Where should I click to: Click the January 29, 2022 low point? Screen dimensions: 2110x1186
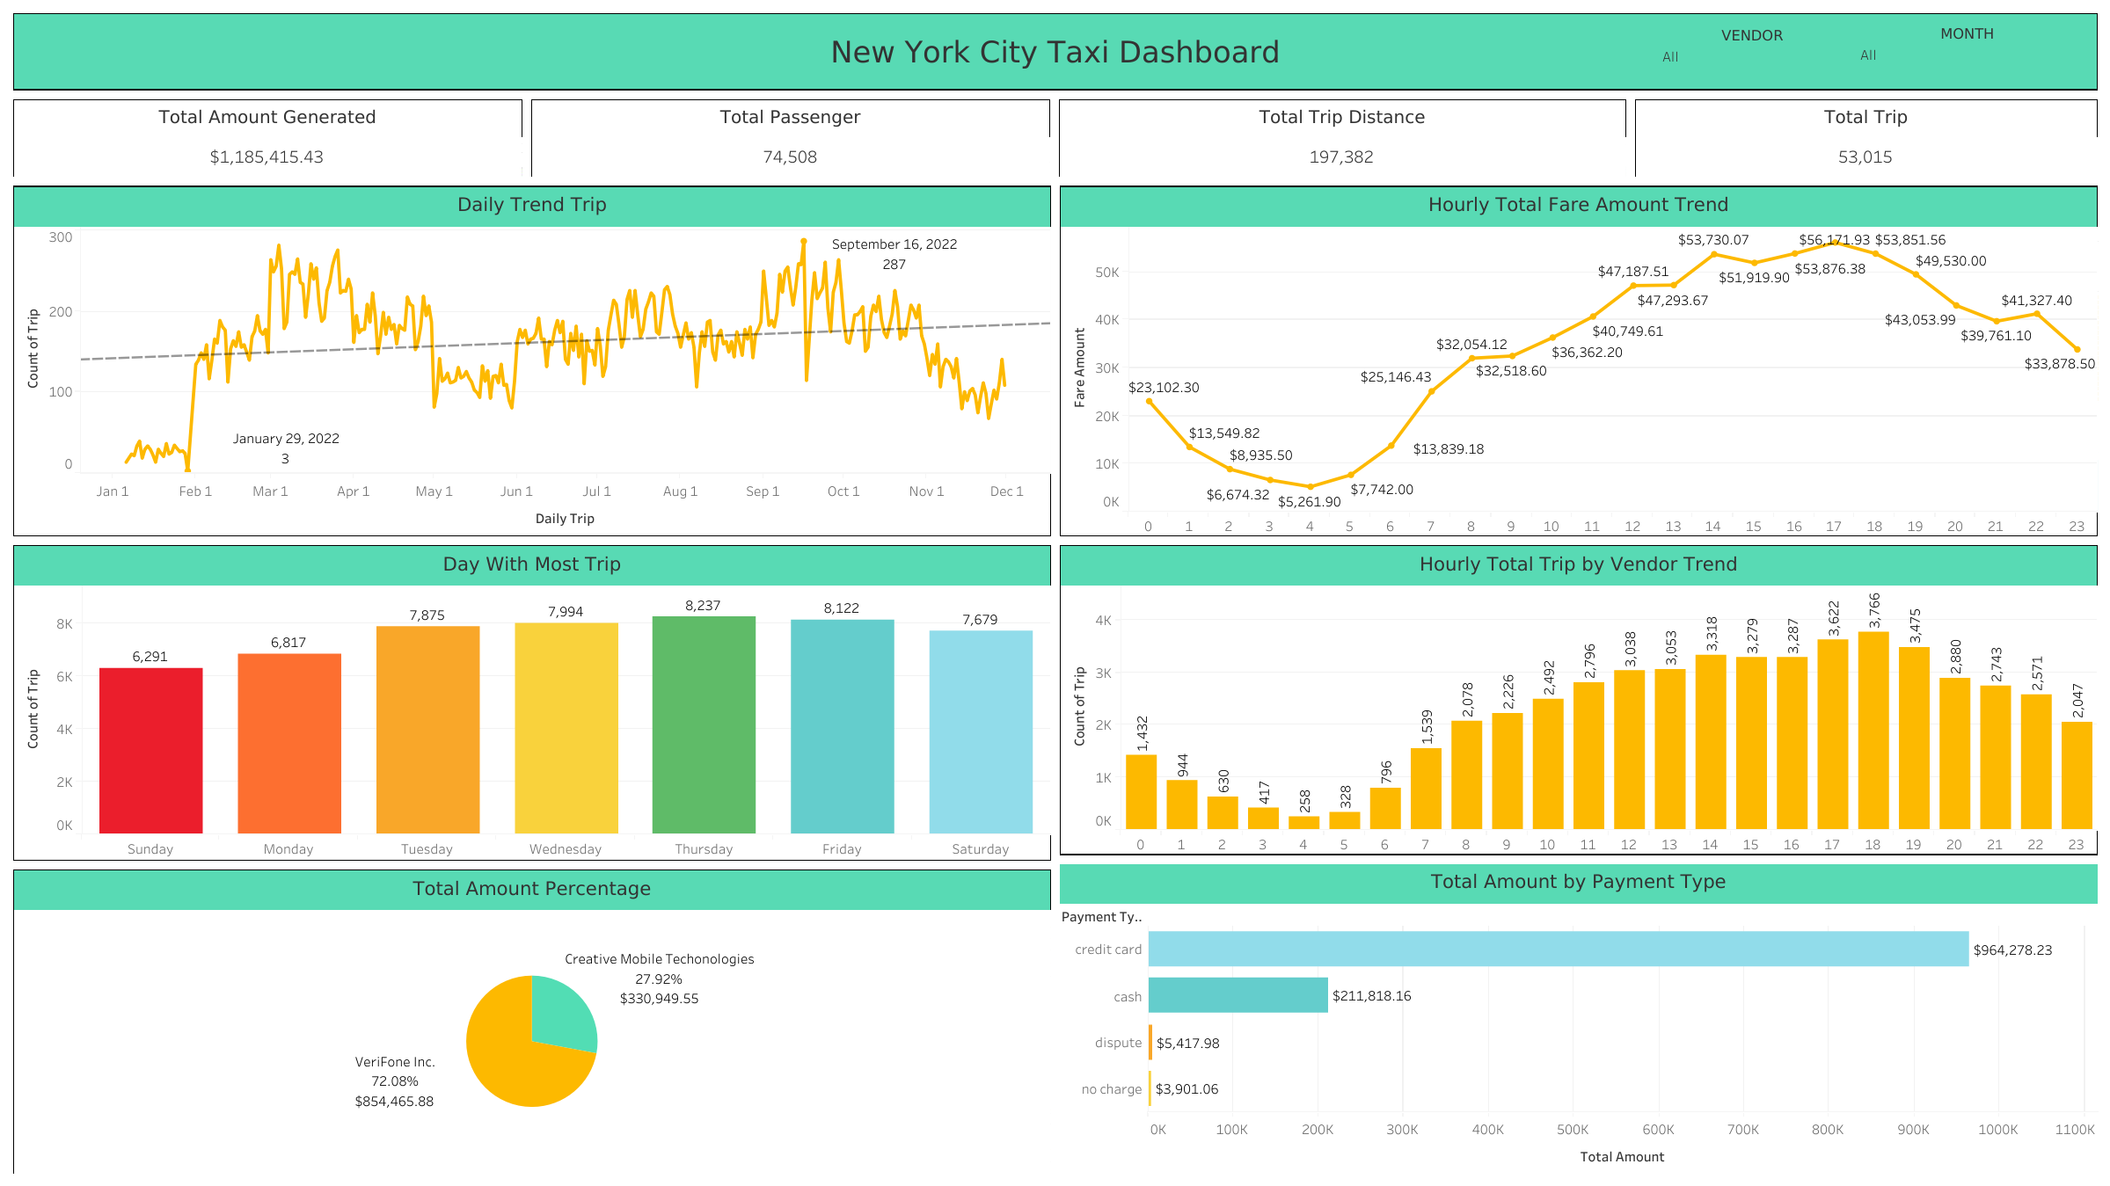click(x=187, y=469)
